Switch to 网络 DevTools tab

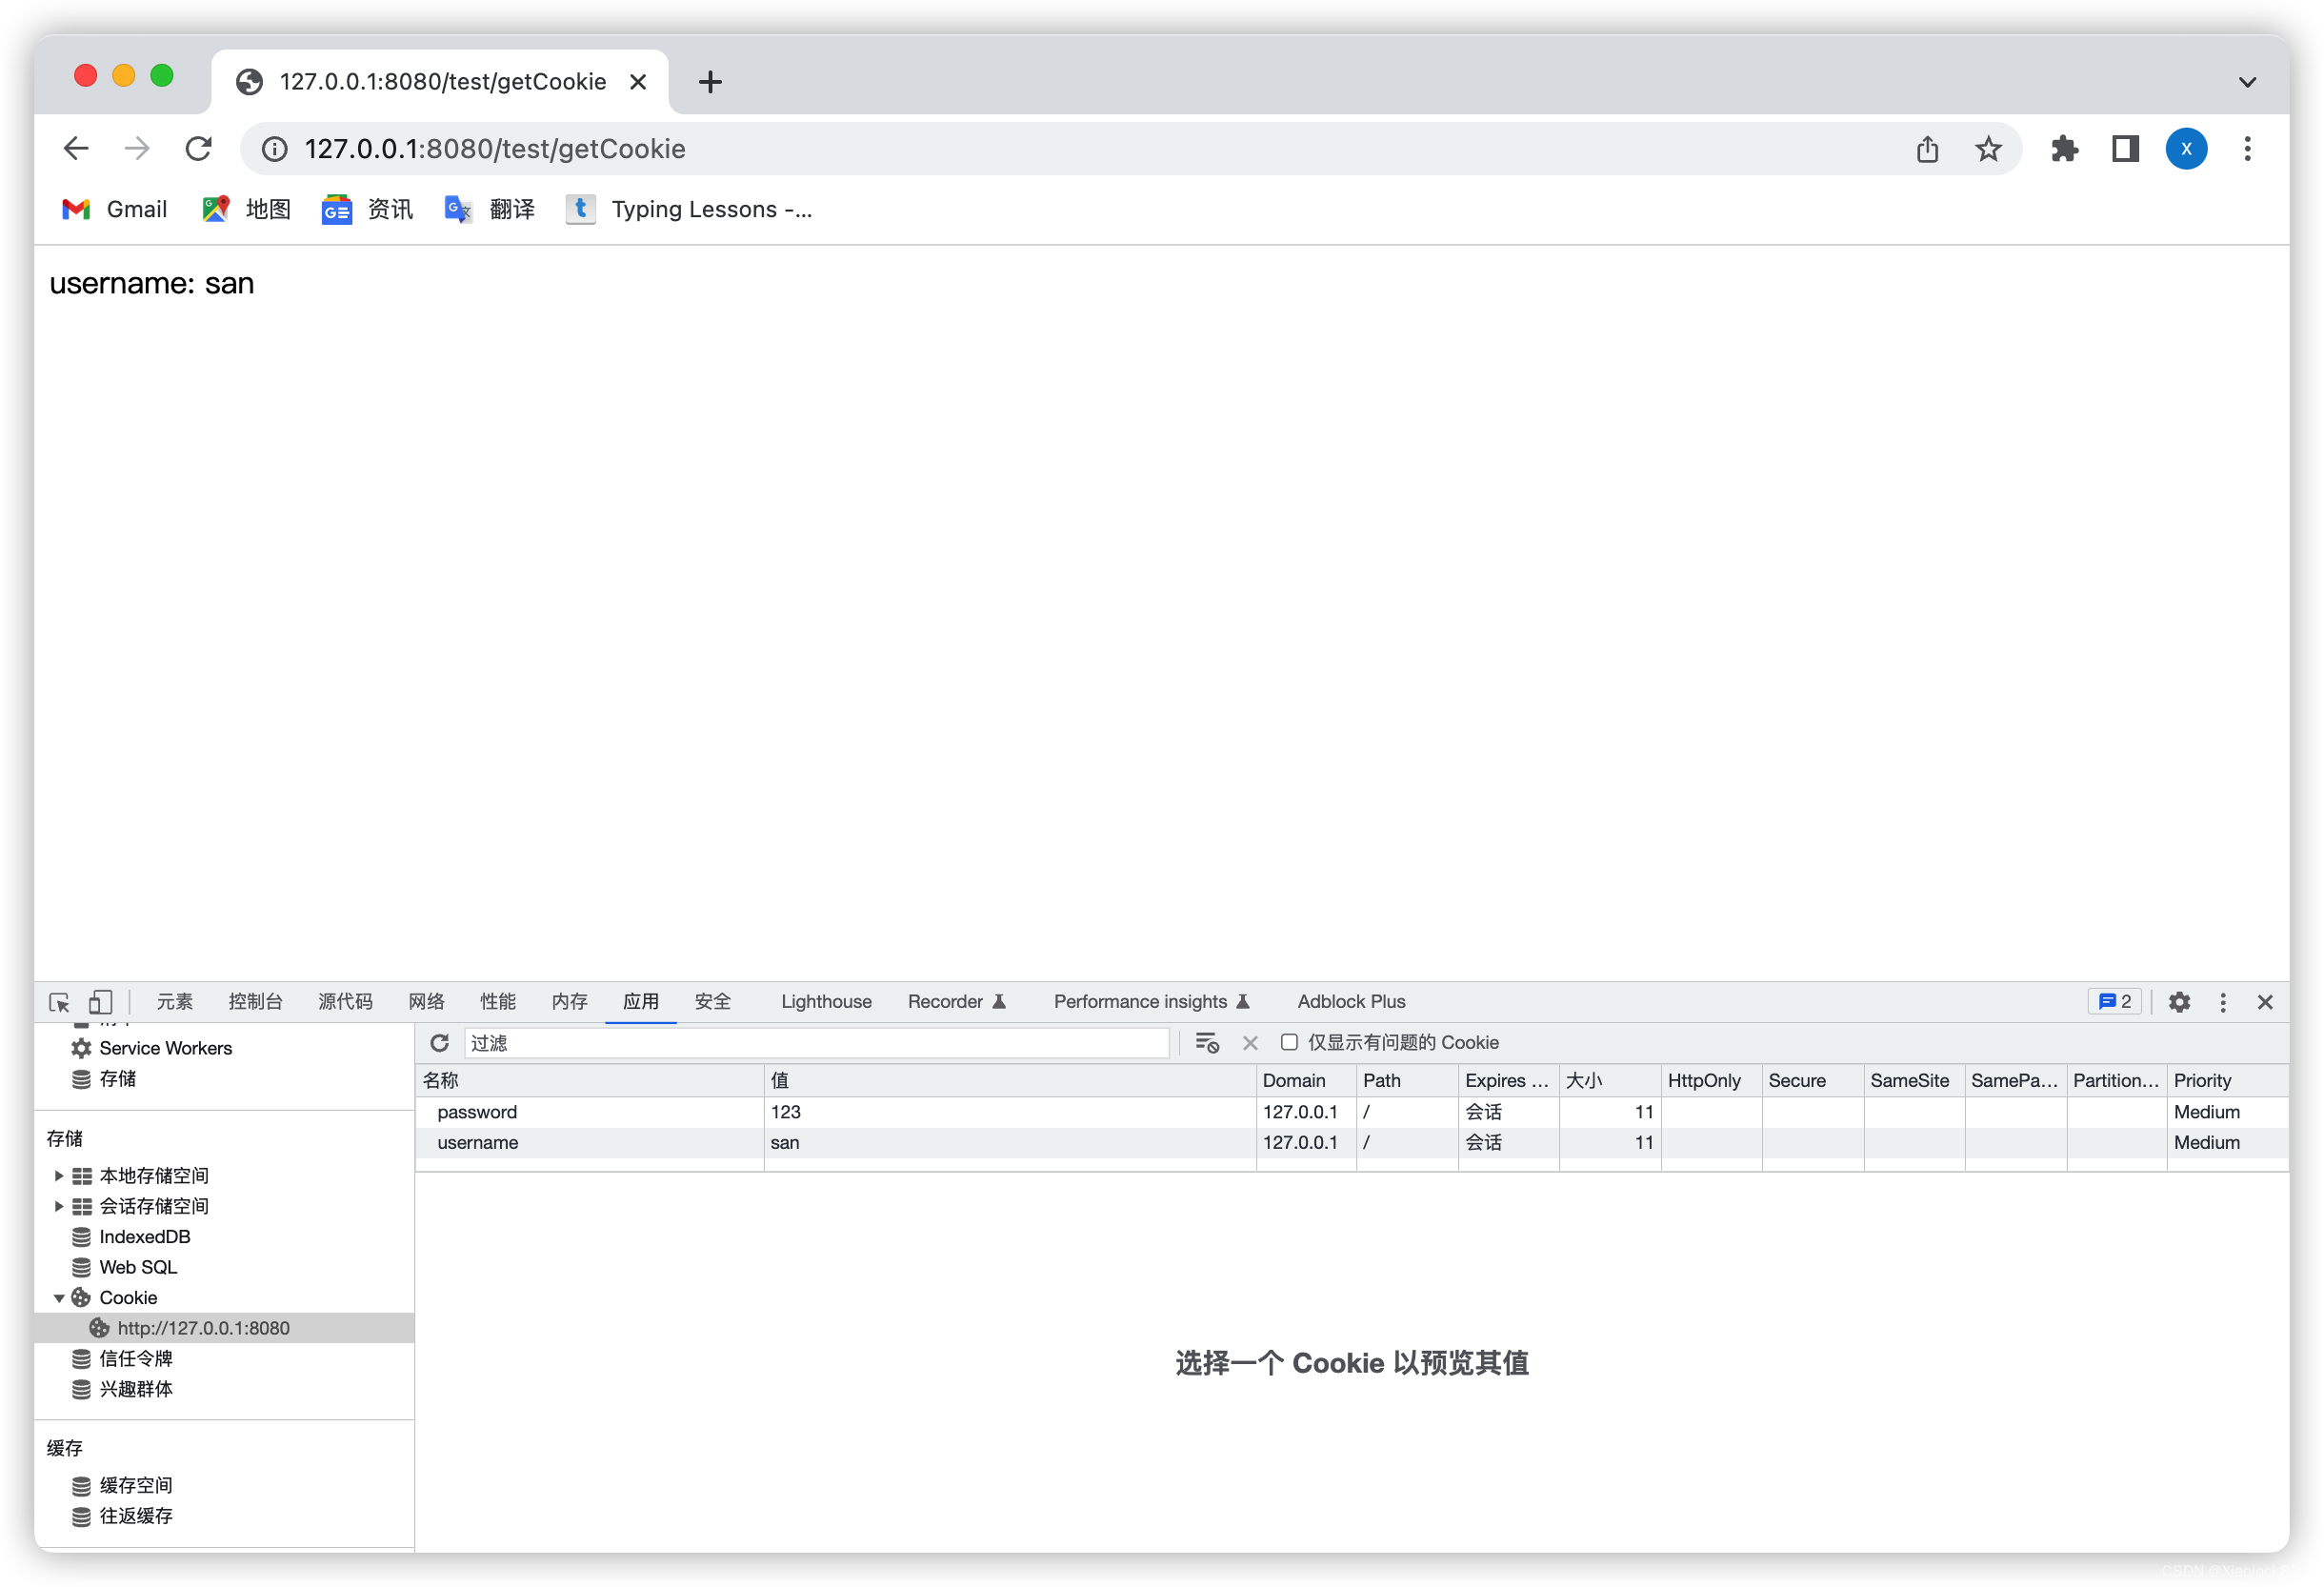coord(426,1002)
